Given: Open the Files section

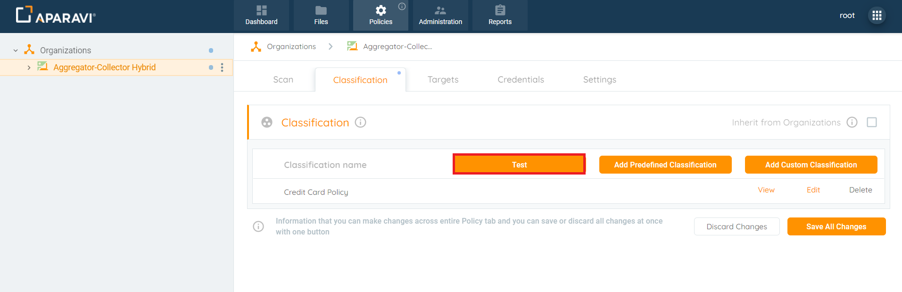Looking at the screenshot, I should (x=321, y=15).
